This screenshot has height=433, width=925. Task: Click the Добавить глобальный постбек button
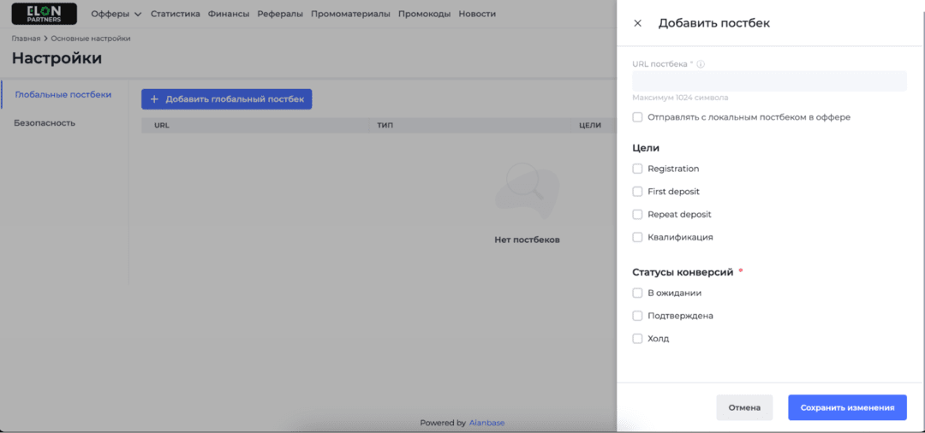(226, 99)
